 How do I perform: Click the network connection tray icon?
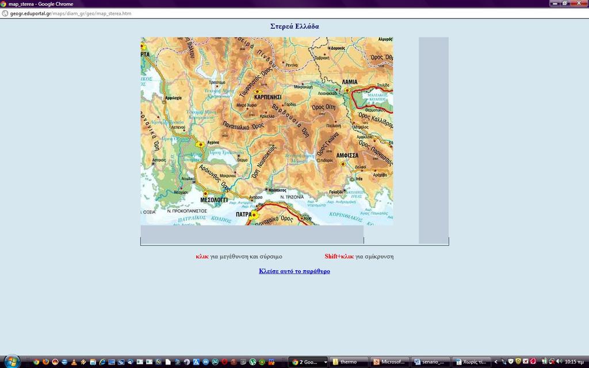pos(552,362)
